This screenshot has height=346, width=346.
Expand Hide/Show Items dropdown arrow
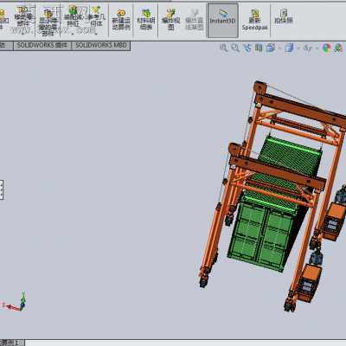click(x=317, y=48)
